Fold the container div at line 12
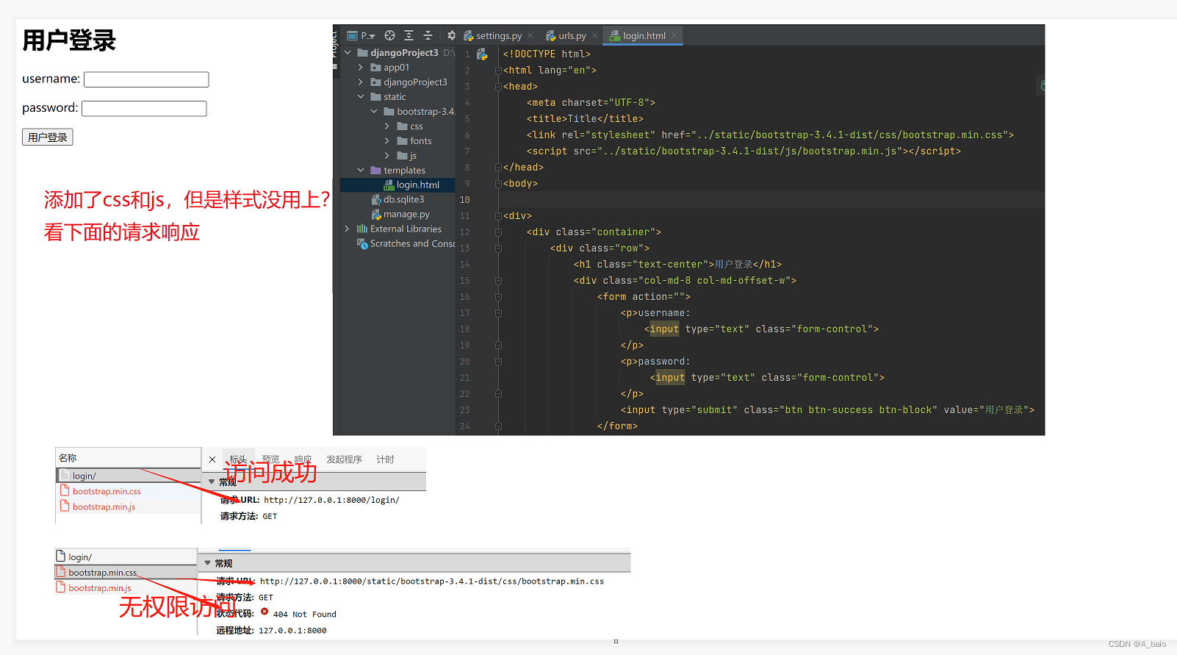This screenshot has height=655, width=1177. coord(498,232)
